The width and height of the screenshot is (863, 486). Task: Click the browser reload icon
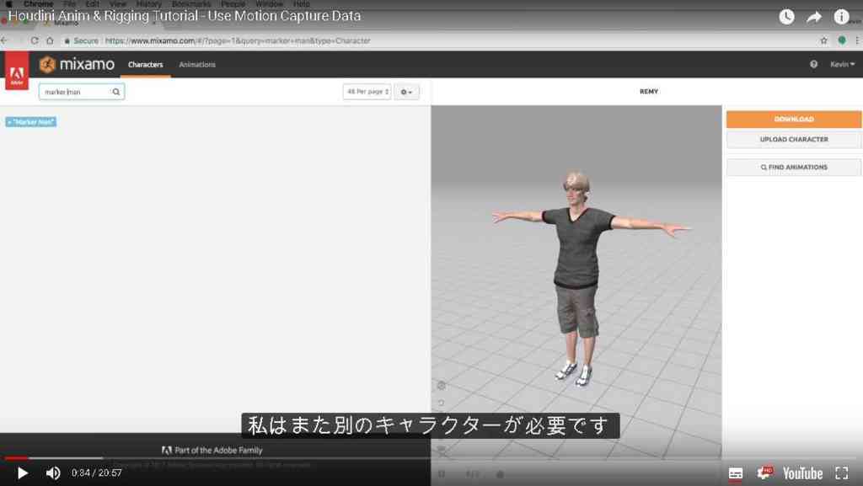point(34,40)
